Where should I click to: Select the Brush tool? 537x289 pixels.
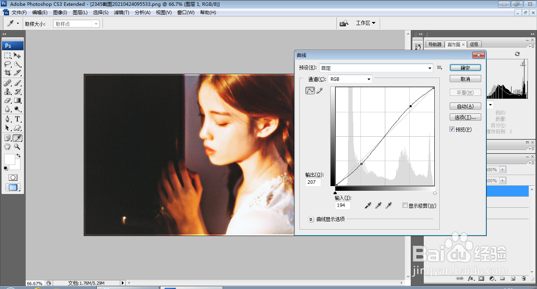point(17,83)
